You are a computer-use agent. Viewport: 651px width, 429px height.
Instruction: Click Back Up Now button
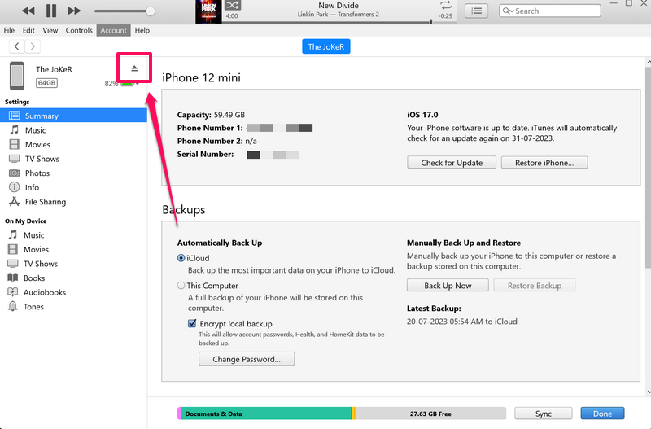[x=448, y=285]
